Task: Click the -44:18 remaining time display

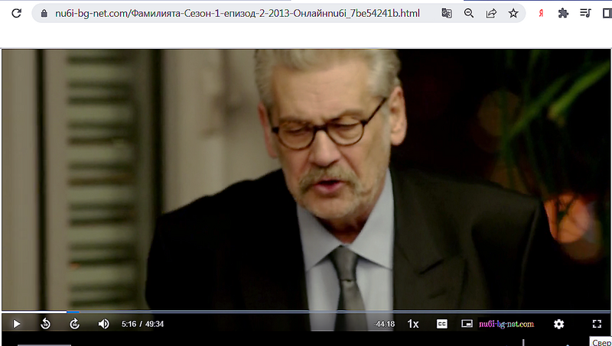Action: [x=385, y=324]
